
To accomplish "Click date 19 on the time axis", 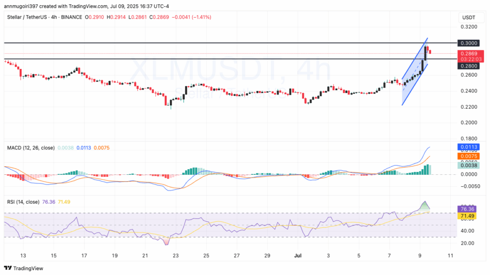I will [115, 256].
